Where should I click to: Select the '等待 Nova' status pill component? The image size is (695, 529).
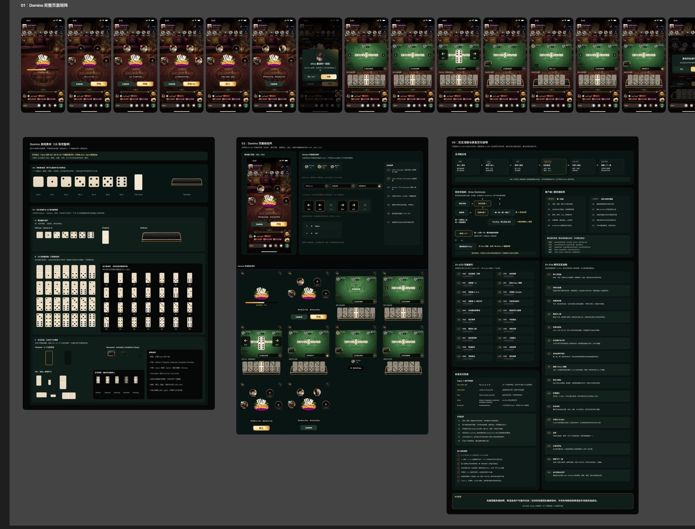[316, 186]
